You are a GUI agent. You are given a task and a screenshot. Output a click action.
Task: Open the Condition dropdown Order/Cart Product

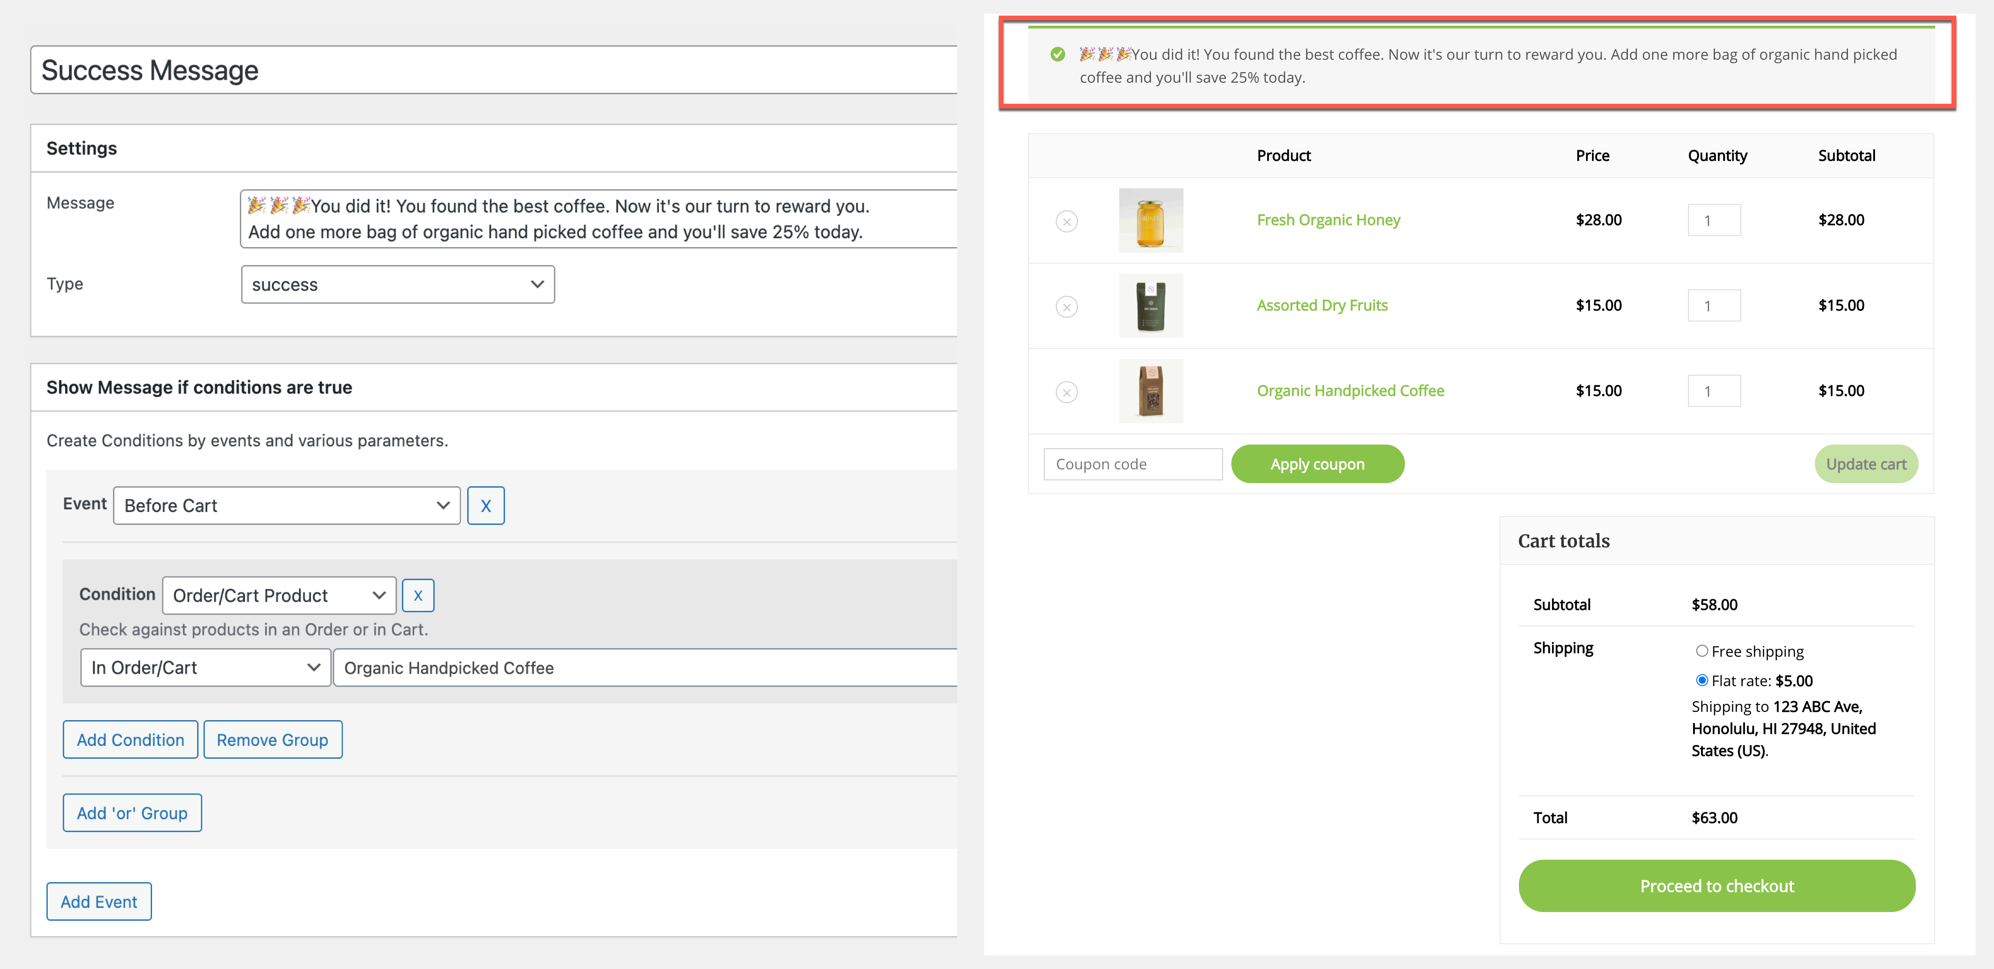pyautogui.click(x=279, y=595)
